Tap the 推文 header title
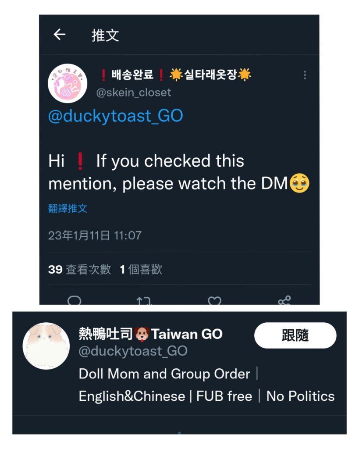 pos(105,36)
